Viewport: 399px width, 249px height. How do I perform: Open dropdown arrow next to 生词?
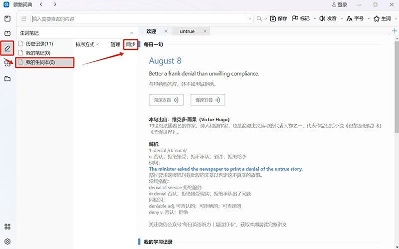click(396, 18)
